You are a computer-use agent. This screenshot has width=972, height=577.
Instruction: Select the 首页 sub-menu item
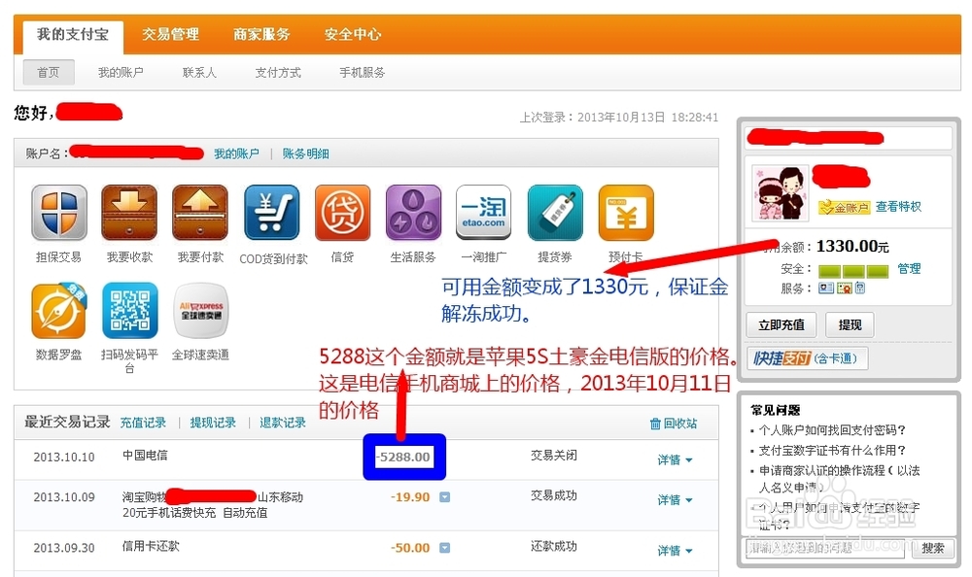(x=49, y=73)
